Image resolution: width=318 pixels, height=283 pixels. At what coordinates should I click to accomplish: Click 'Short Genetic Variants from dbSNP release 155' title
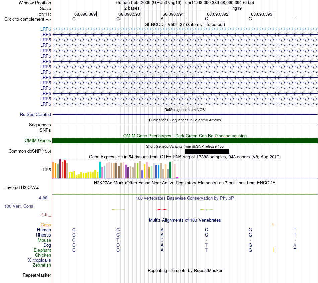coord(185,146)
